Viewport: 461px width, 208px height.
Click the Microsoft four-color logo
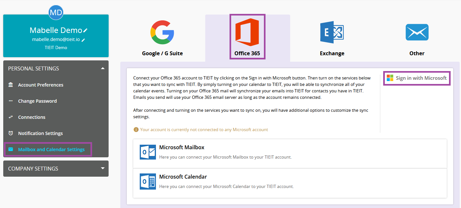(390, 78)
